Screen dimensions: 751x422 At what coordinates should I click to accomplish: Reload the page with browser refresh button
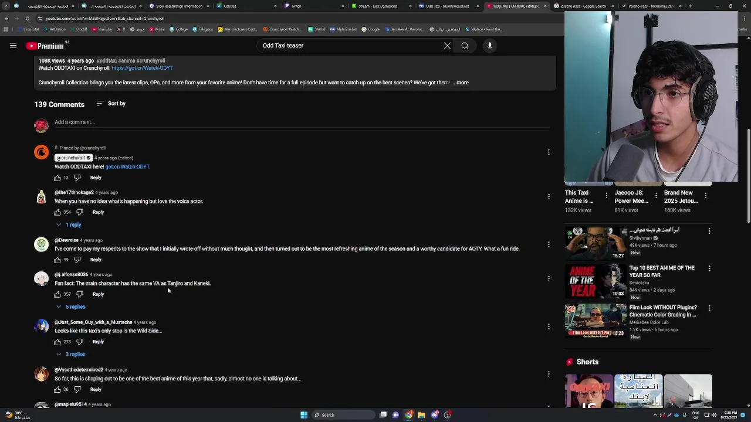tap(27, 19)
